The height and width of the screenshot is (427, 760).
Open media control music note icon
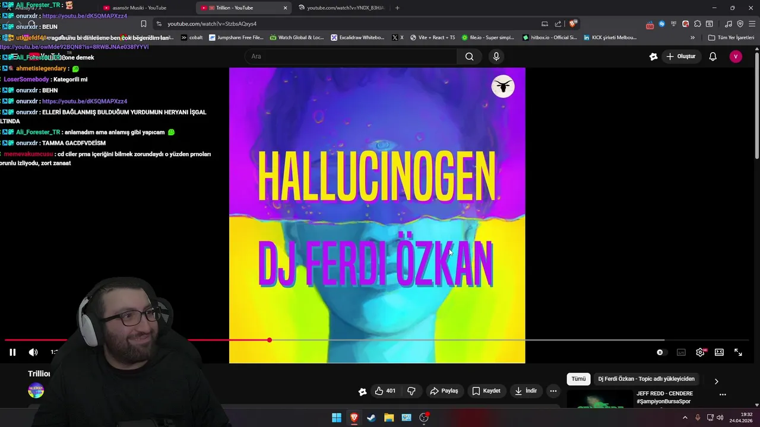(x=728, y=24)
